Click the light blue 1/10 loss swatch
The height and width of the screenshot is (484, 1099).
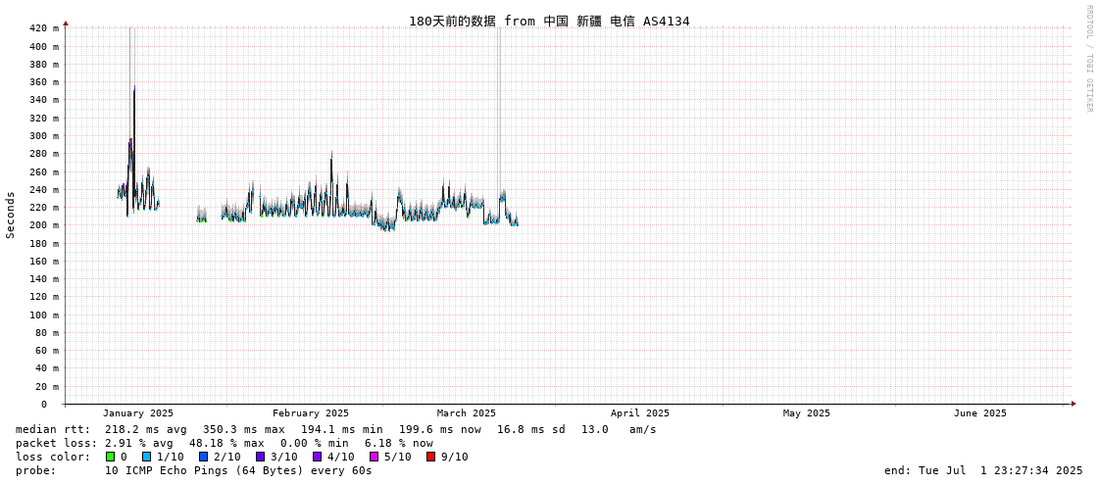[146, 457]
